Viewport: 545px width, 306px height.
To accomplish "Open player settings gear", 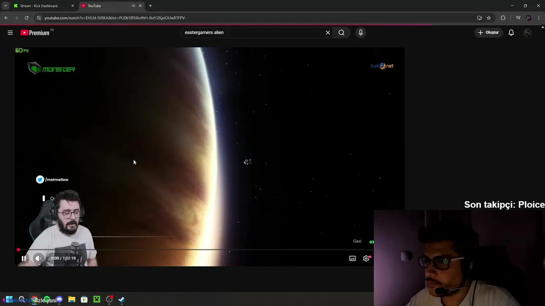I will [366, 258].
